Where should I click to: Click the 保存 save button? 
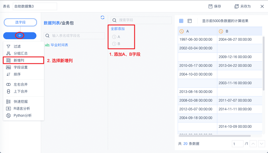[215, 6]
